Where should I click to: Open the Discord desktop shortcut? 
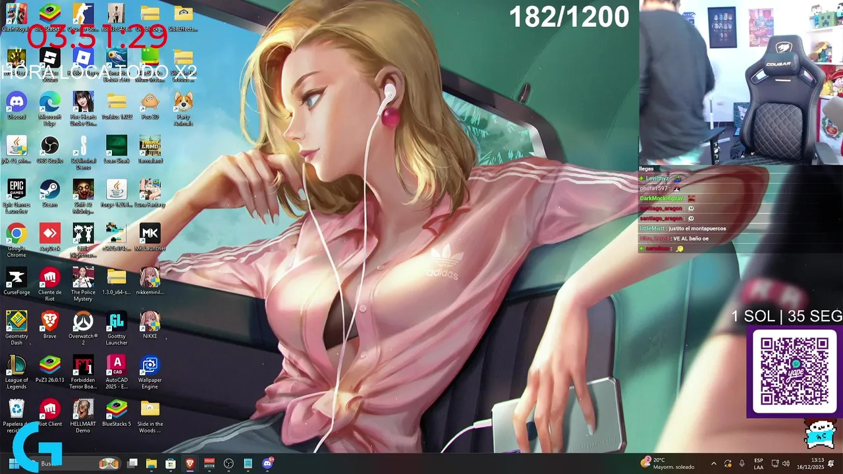[16, 105]
